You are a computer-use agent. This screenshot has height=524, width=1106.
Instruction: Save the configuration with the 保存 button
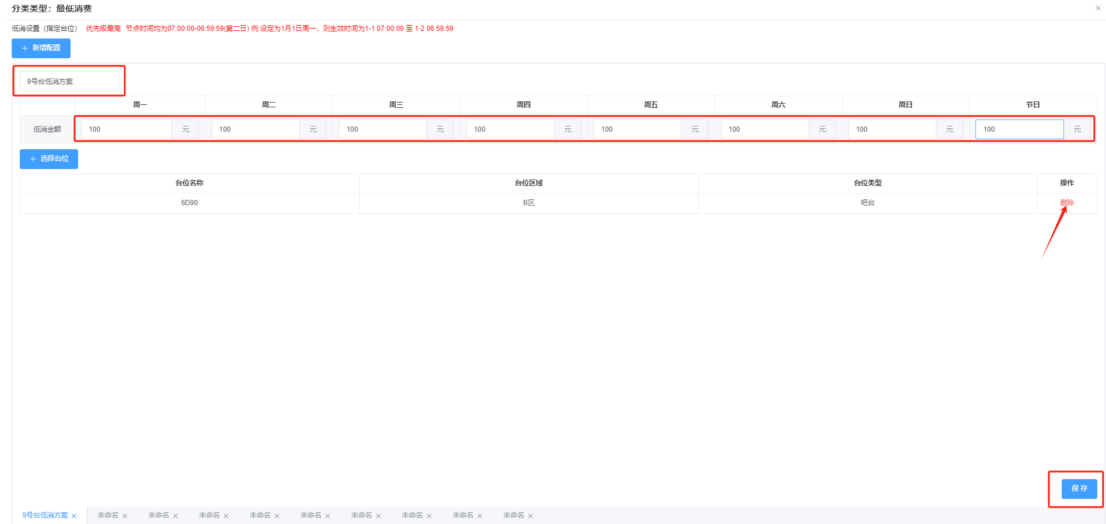pos(1079,488)
